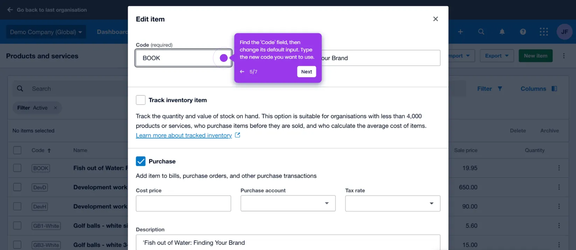
Task: Open row menu for the 19.95 item
Action: coord(559,168)
